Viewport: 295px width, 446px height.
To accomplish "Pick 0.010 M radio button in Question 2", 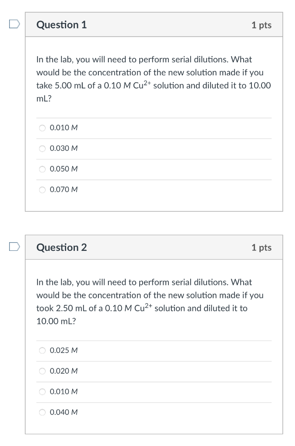I will (42, 392).
